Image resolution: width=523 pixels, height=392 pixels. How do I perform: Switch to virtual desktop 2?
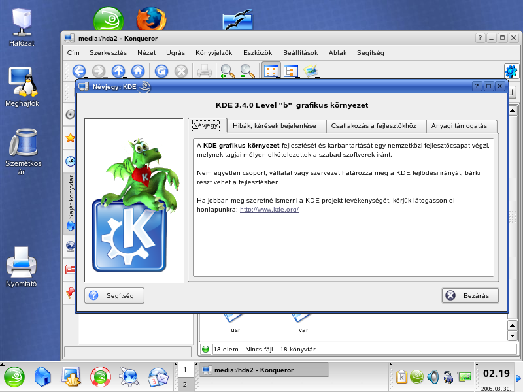[x=185, y=384]
